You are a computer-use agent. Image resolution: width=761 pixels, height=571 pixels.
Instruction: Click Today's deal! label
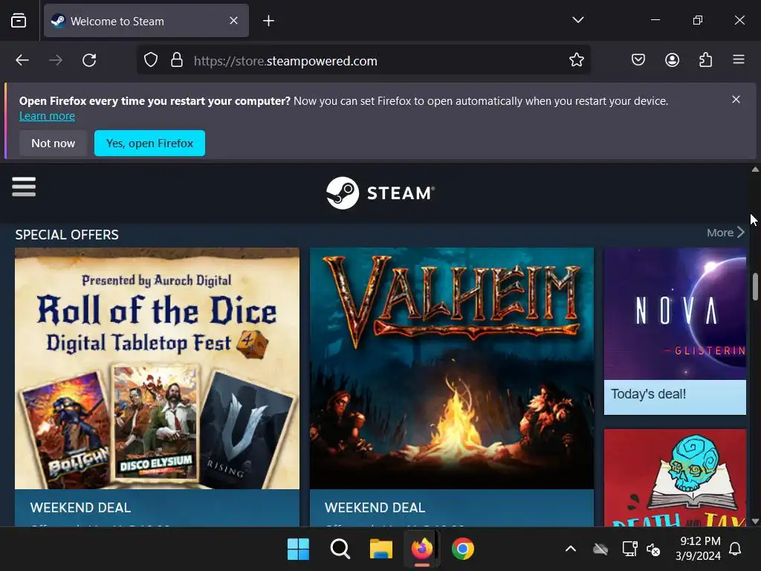point(648,394)
